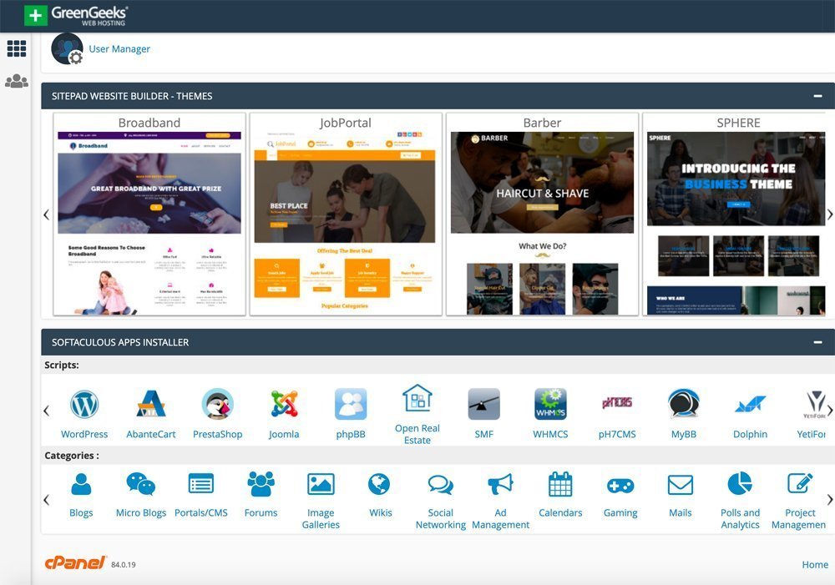This screenshot has width=835, height=585.
Task: Show next Softaculous categories
Action: pos(830,499)
